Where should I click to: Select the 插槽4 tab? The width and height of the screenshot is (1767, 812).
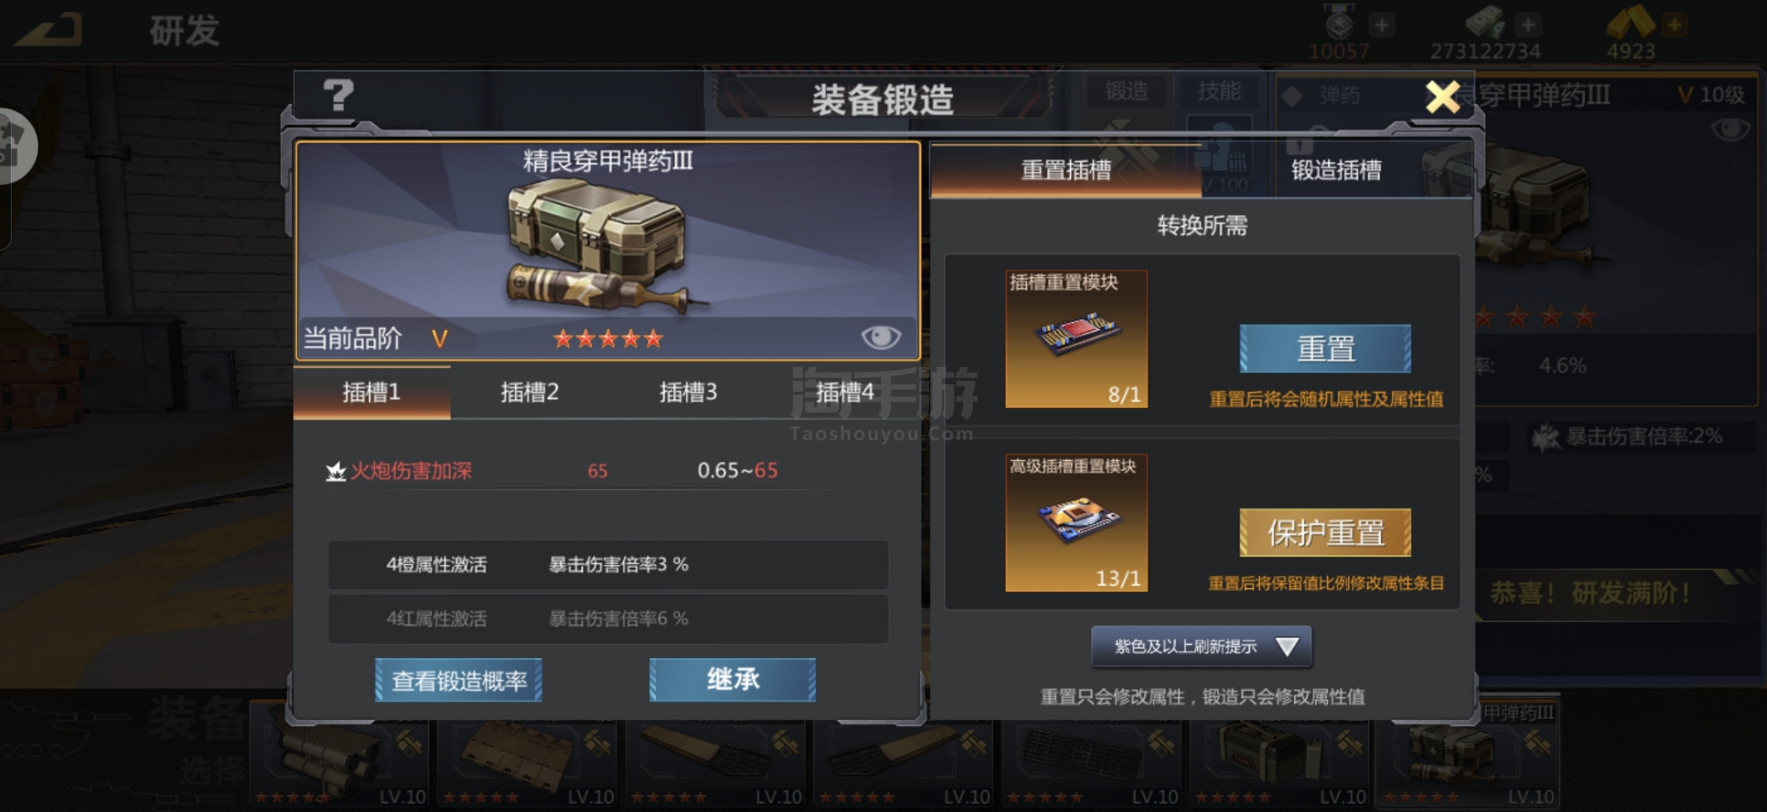coord(844,392)
